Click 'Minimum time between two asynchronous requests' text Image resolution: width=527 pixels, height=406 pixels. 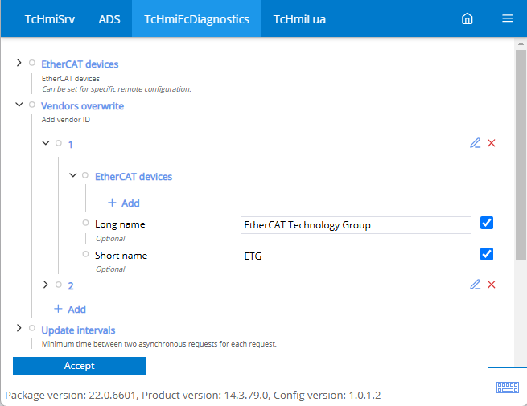point(159,344)
